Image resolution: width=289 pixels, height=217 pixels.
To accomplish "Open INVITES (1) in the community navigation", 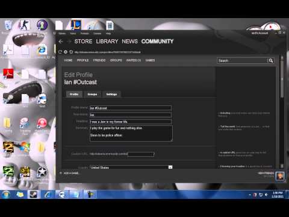I will [134, 60].
